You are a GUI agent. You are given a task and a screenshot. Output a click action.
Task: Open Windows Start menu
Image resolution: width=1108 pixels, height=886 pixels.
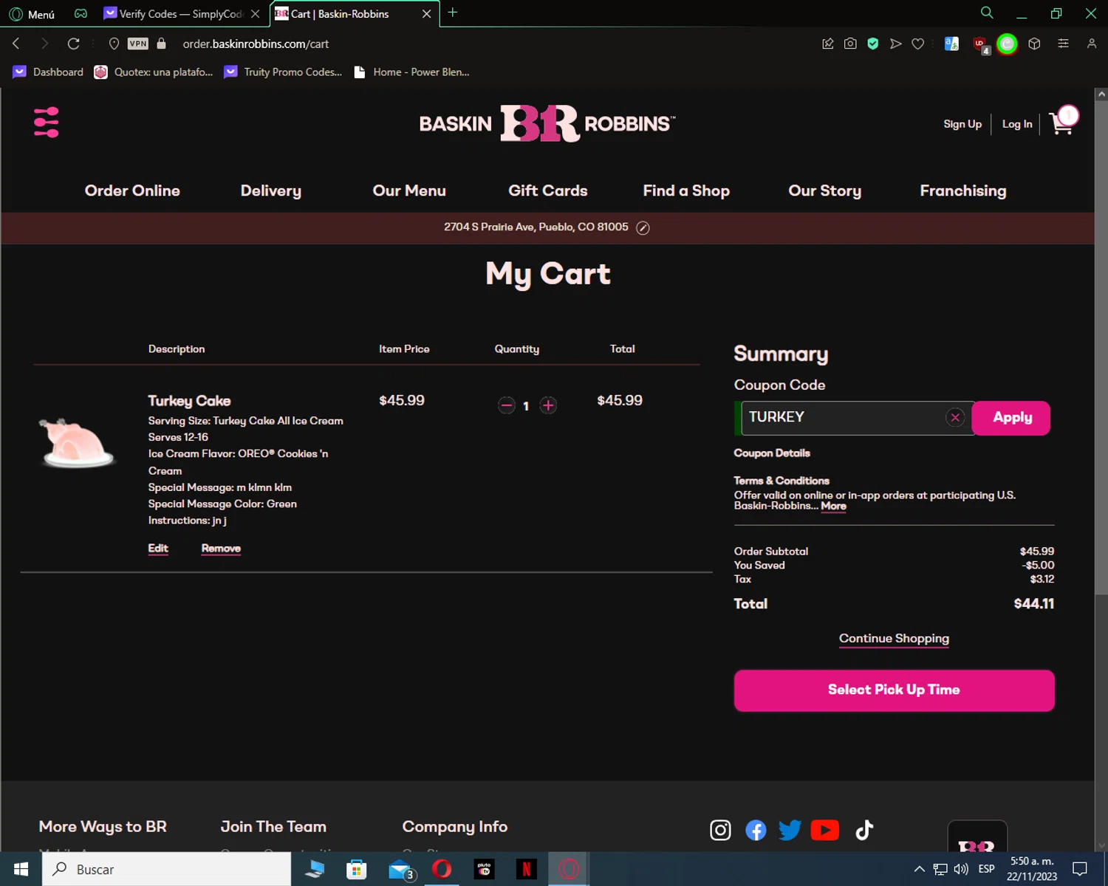(x=21, y=869)
